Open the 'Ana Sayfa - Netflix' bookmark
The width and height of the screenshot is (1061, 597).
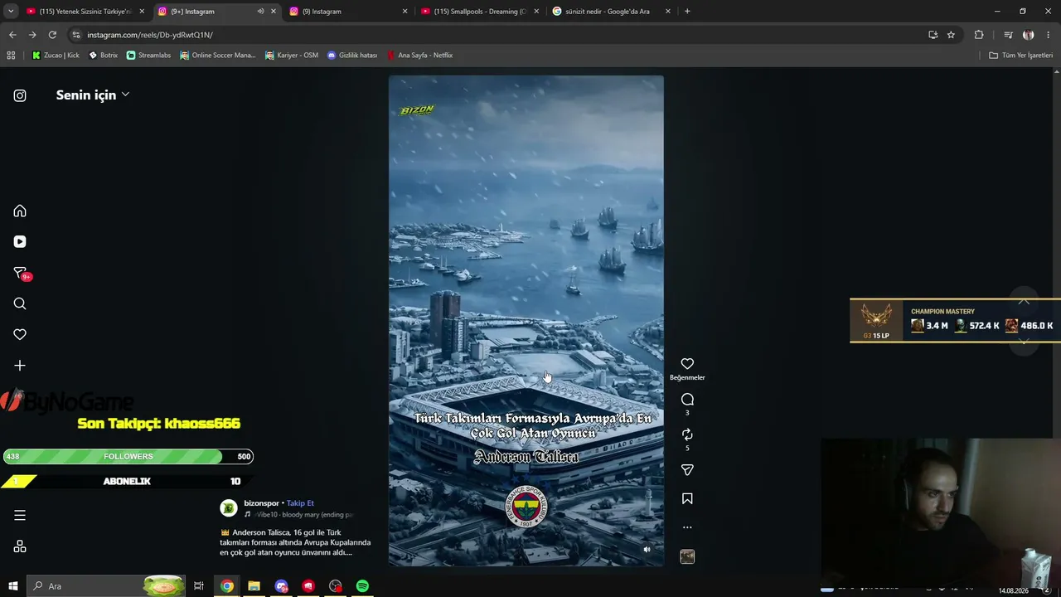pos(419,56)
